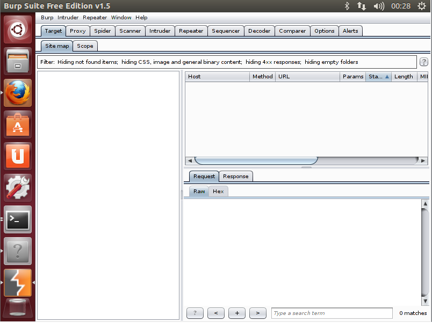Switch to the Sequencer tab
Viewport: 432px width, 323px height.
(226, 31)
